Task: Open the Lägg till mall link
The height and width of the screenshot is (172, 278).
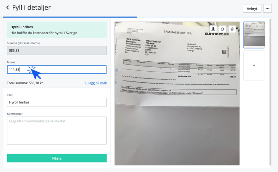Action: tap(96, 83)
